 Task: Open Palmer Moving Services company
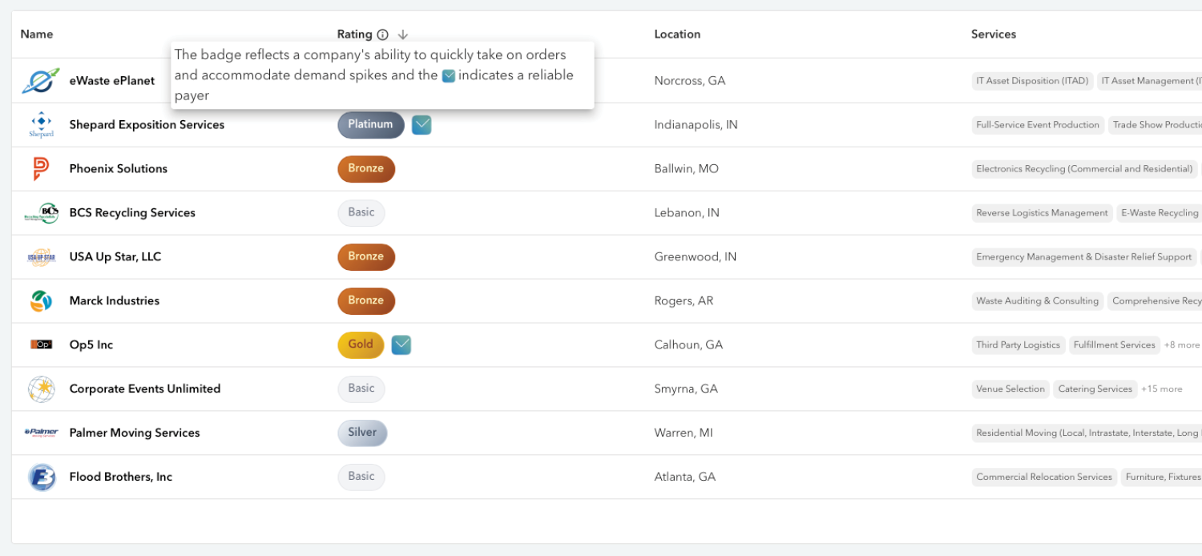[135, 433]
